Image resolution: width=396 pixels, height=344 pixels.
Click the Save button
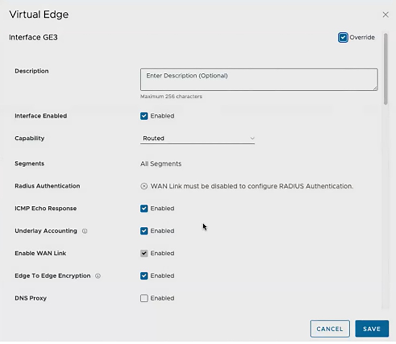coord(372,329)
